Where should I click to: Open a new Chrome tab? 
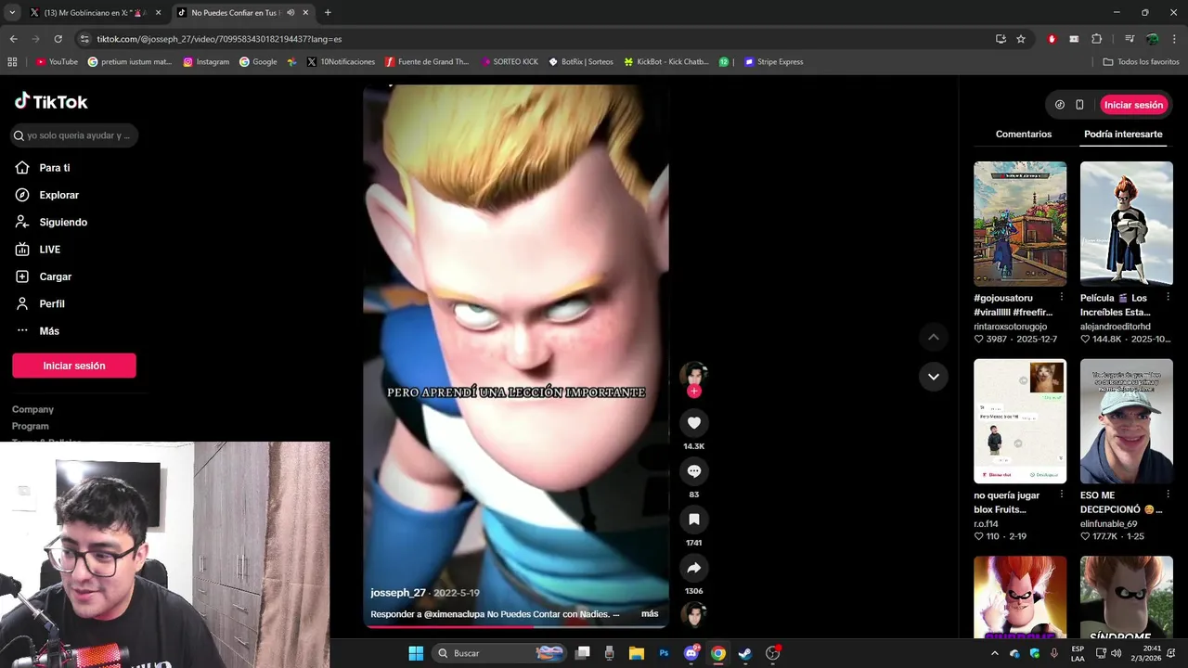click(328, 12)
